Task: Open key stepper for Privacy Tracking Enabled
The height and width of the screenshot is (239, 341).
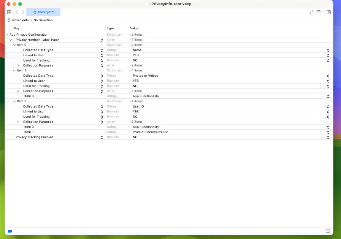Action: point(102,137)
